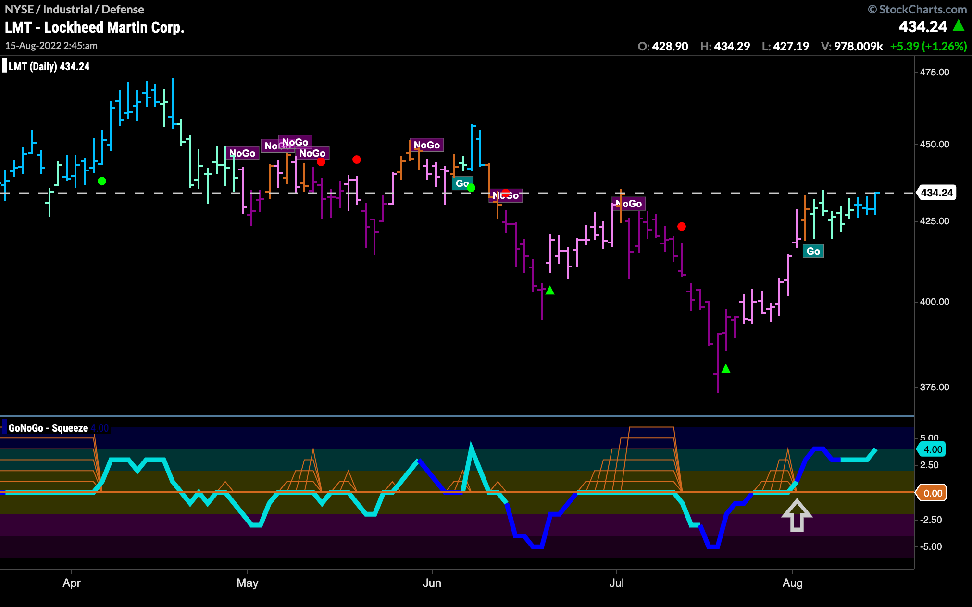Select the NoGo label in early July
This screenshot has height=607, width=972.
629,204
